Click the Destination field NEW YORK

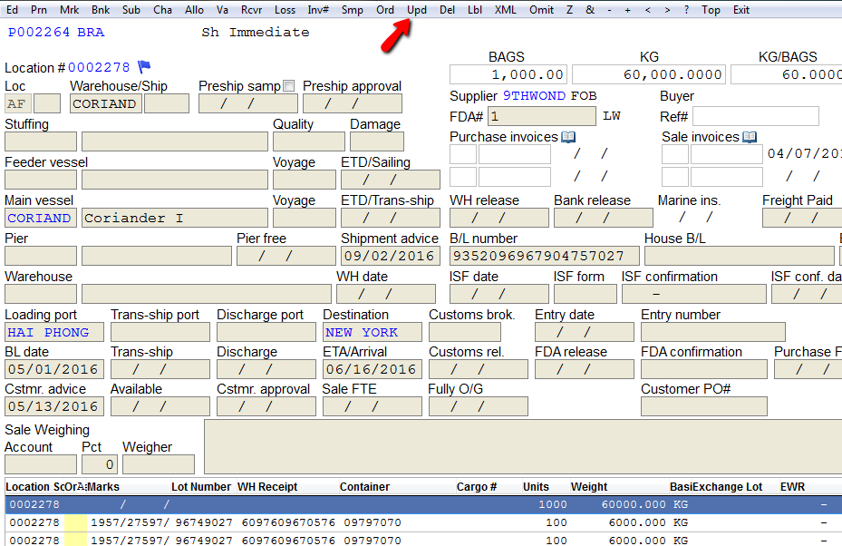[373, 332]
